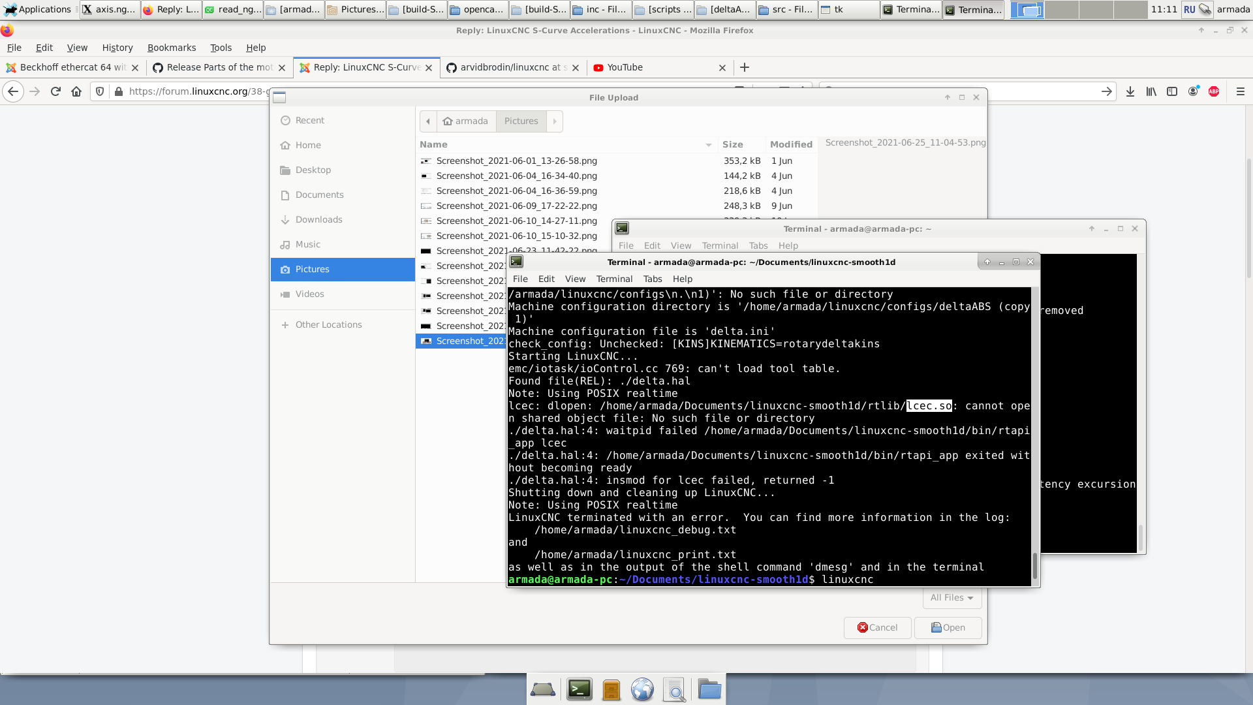Viewport: 1253px width, 705px height.
Task: Open web browser globe in dock
Action: (642, 689)
